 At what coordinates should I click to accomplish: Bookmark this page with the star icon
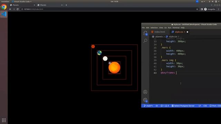point(197,9)
